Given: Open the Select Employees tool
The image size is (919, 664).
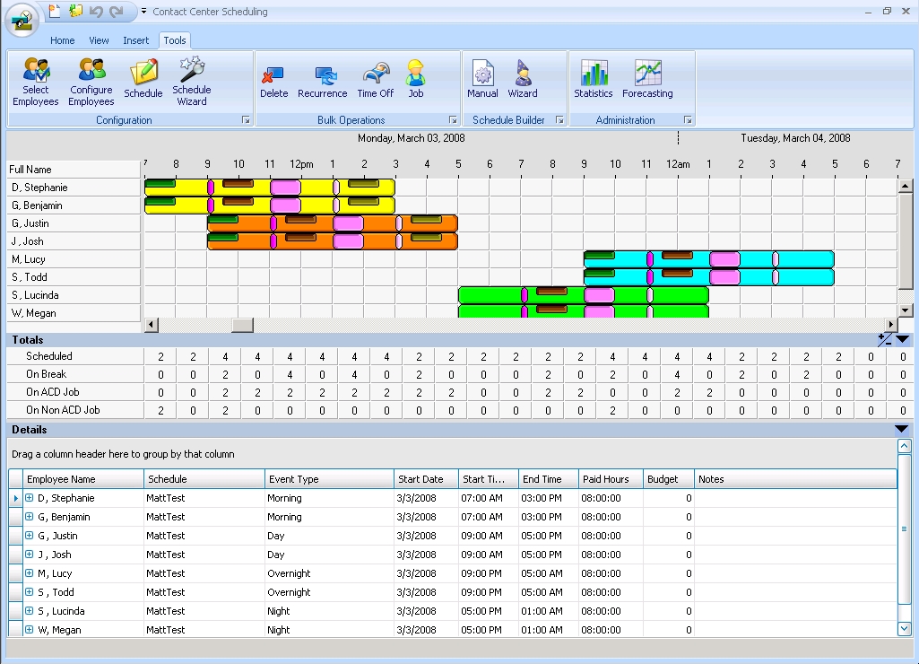Looking at the screenshot, I should click(35, 81).
